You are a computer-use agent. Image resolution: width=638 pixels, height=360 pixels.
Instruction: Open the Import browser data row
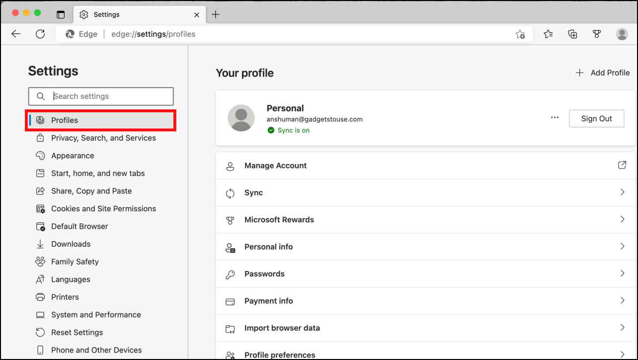425,328
